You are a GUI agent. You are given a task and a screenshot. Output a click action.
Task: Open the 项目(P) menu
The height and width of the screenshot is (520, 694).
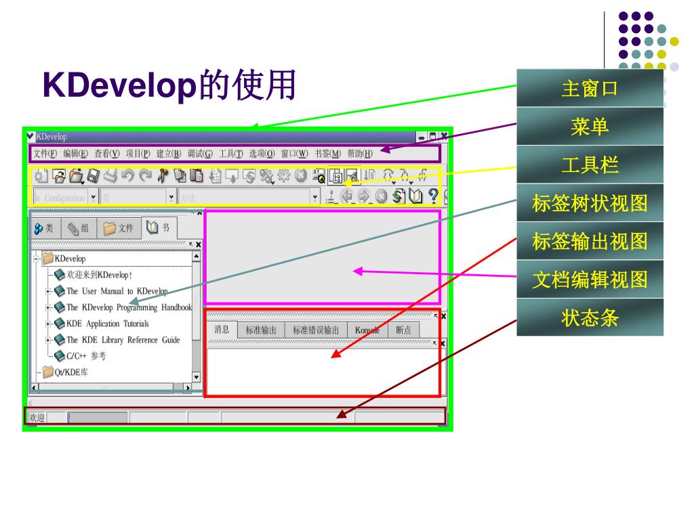(138, 154)
